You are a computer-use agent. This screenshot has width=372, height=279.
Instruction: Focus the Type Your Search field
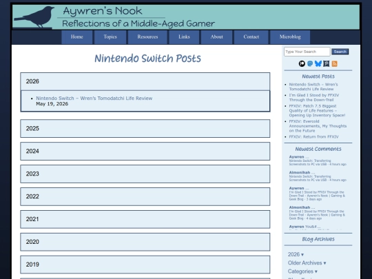click(307, 52)
